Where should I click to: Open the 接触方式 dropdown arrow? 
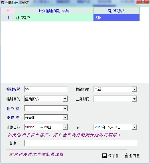tap(134, 89)
